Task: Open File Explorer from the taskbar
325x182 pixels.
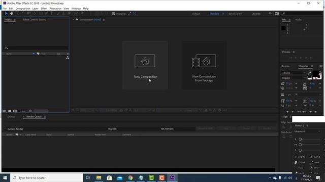Action: click(x=99, y=177)
